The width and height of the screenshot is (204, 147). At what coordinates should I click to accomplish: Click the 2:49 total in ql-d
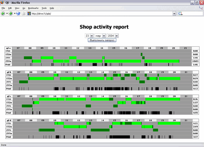195,127
